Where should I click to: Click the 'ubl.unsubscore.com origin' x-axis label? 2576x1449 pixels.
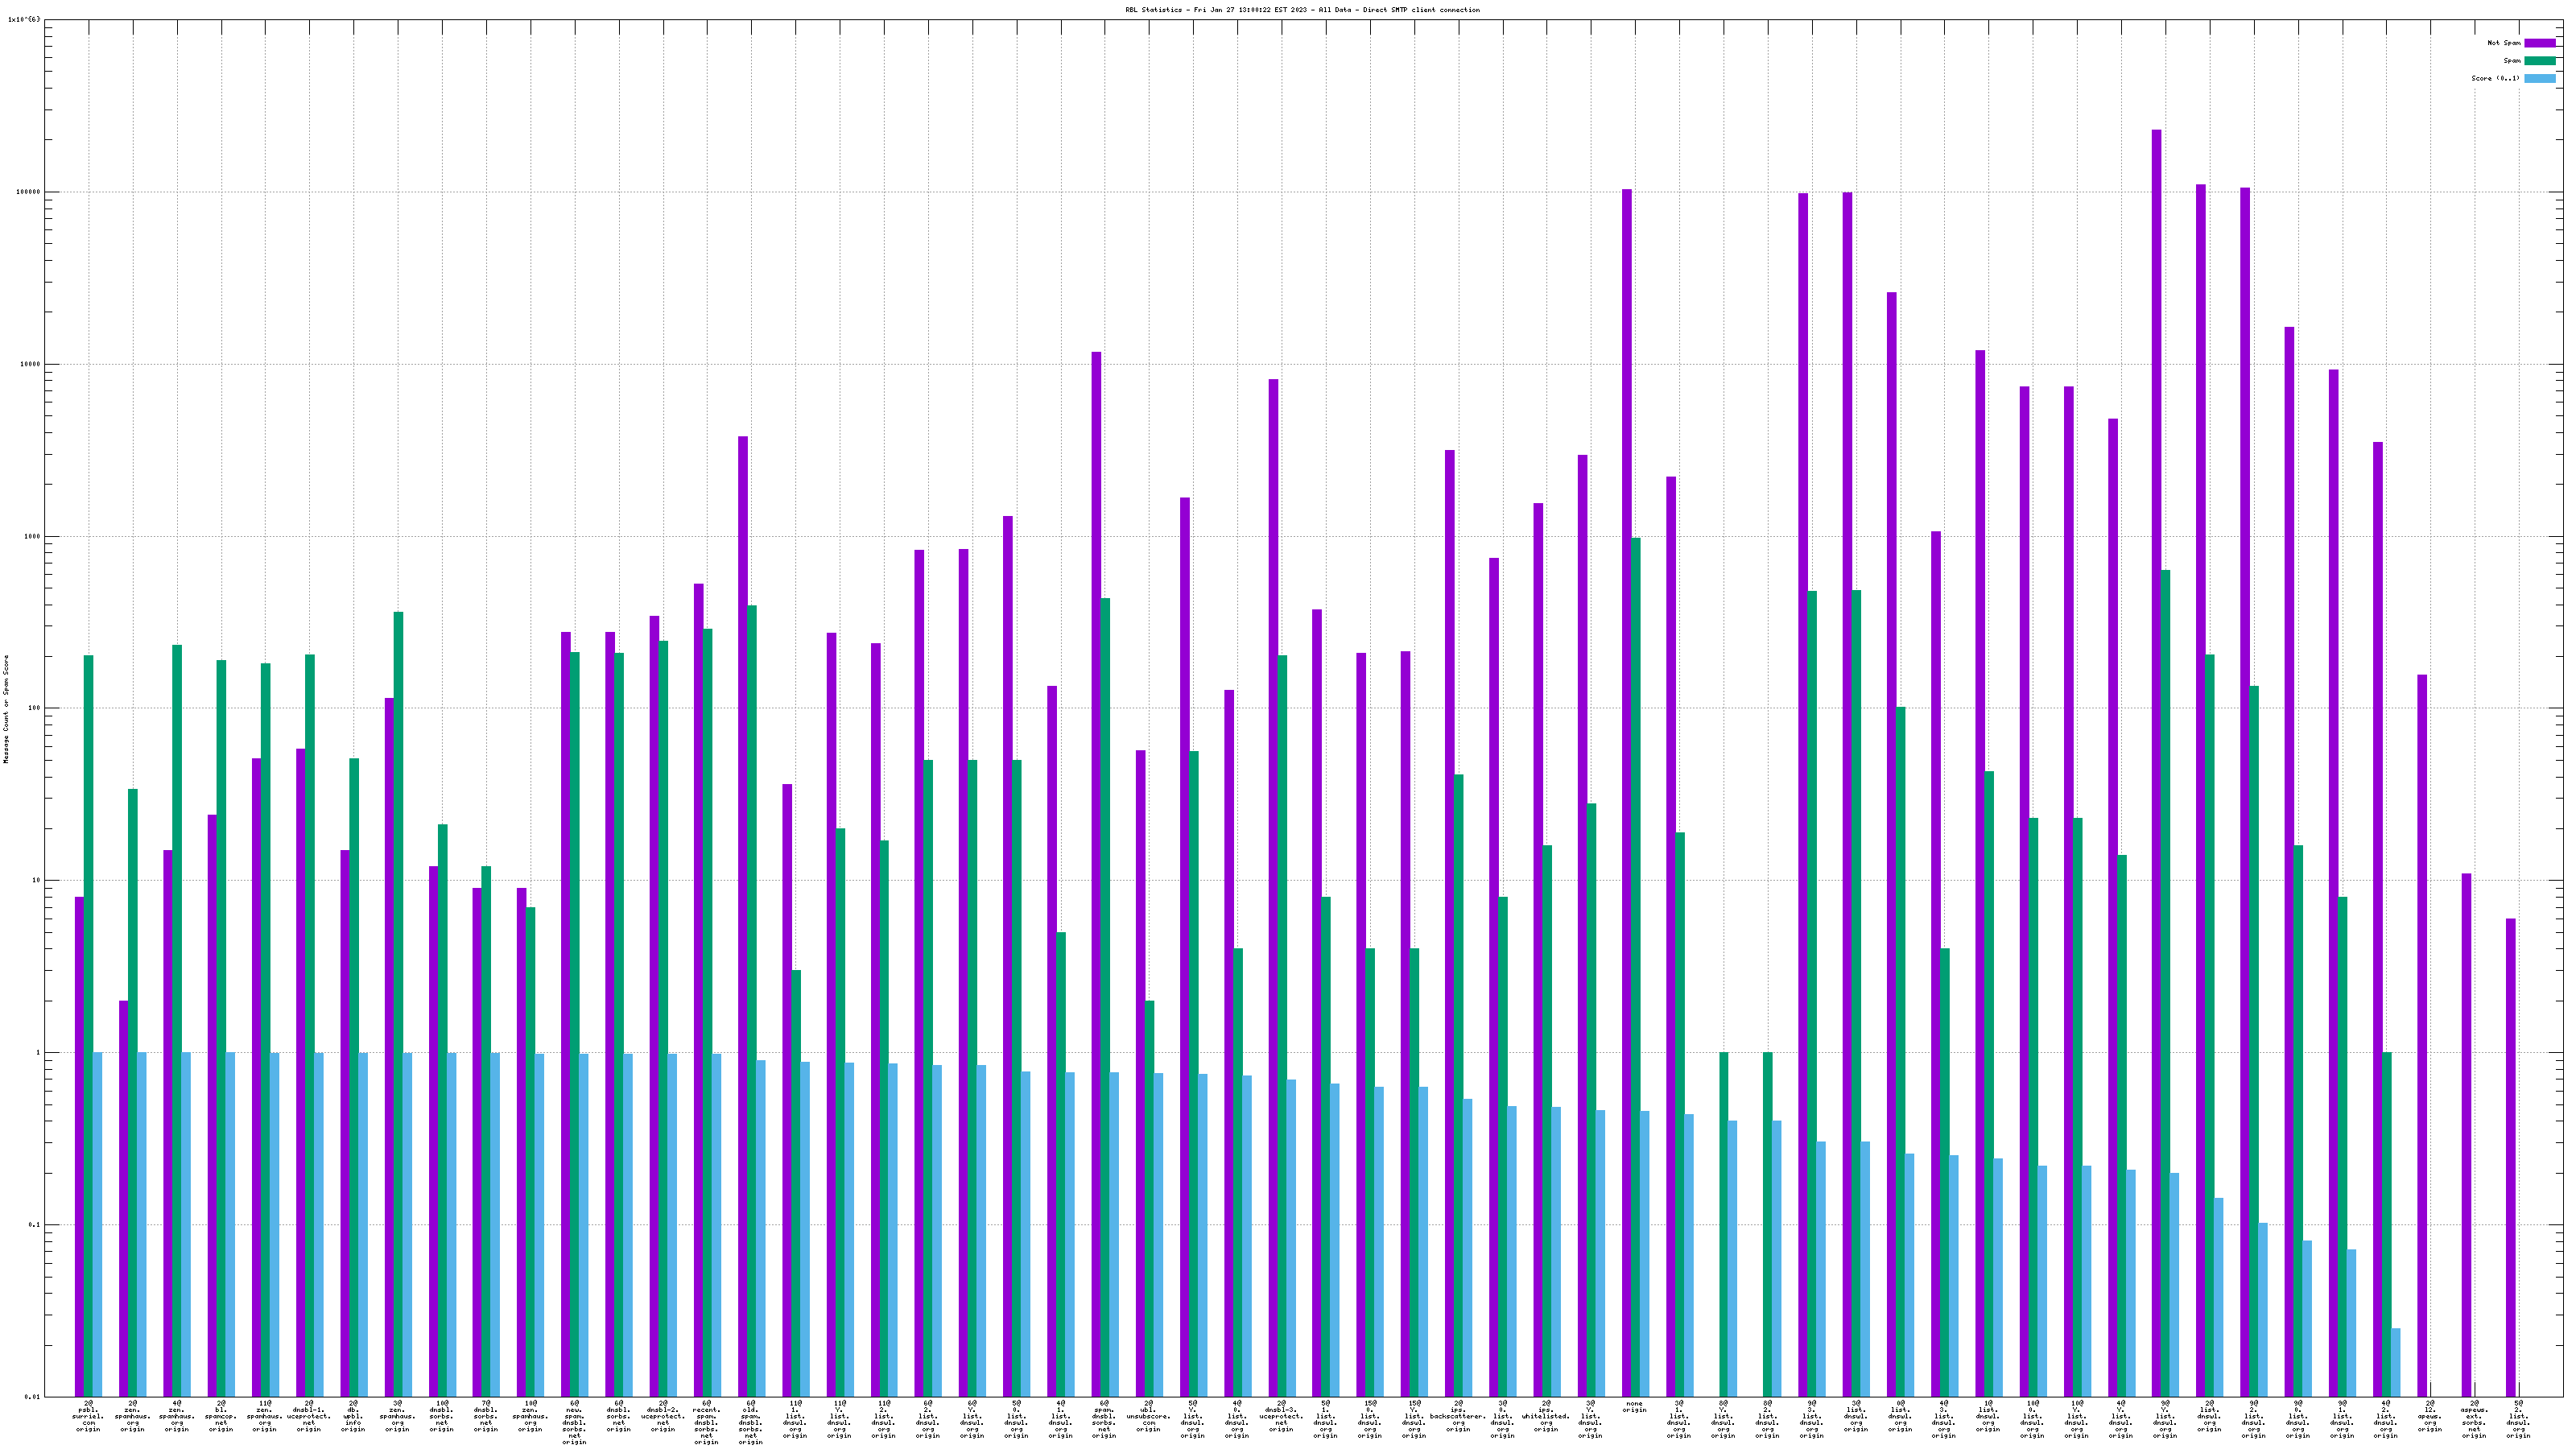(x=1148, y=1416)
